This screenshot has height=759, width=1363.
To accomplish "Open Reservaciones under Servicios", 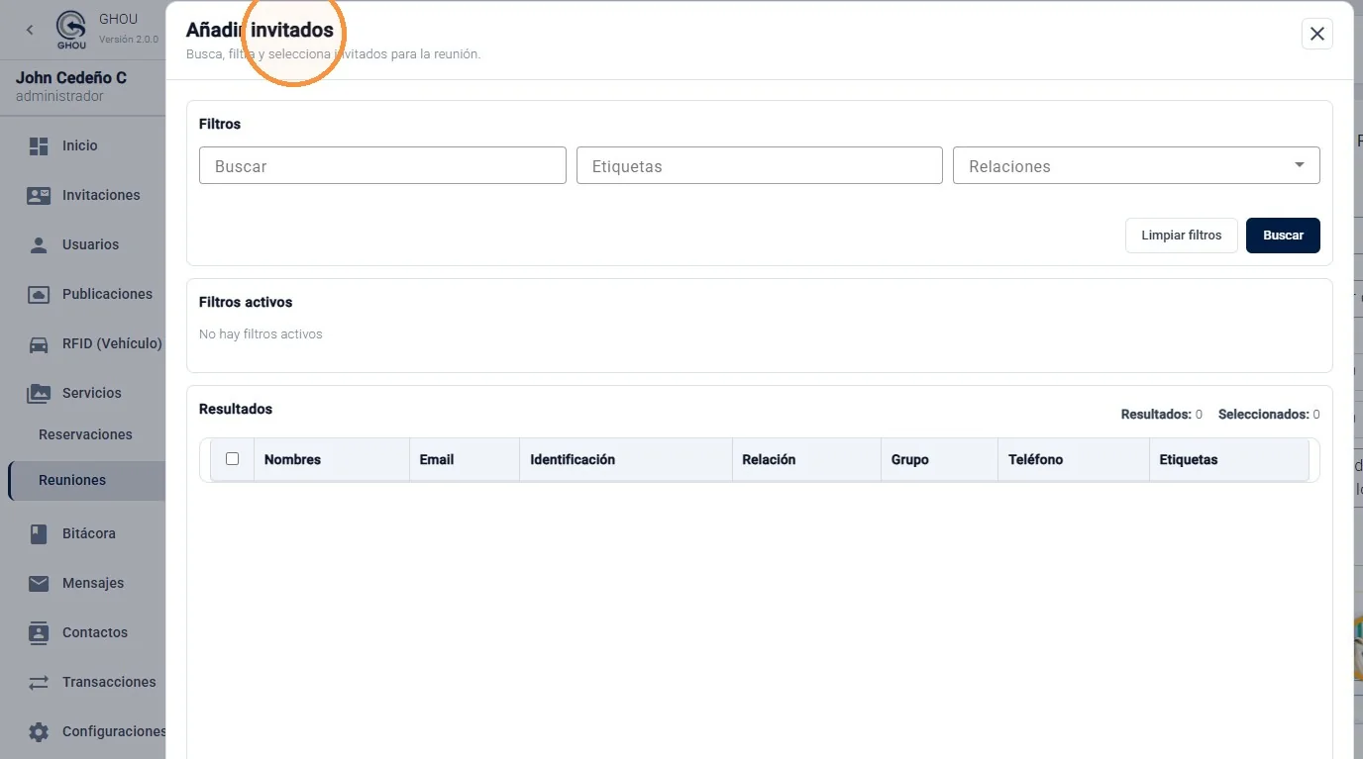I will 85,434.
